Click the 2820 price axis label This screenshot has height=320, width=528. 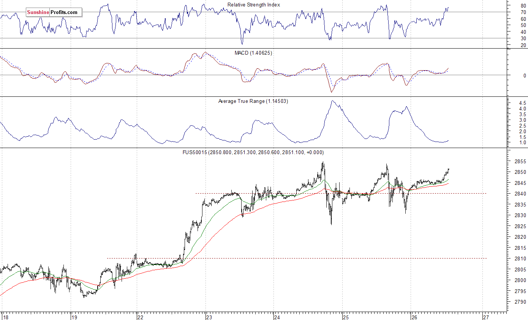tap(520, 237)
